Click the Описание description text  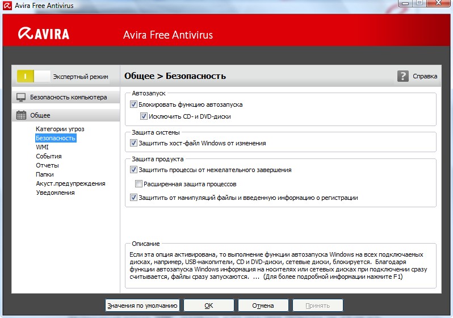click(x=278, y=265)
